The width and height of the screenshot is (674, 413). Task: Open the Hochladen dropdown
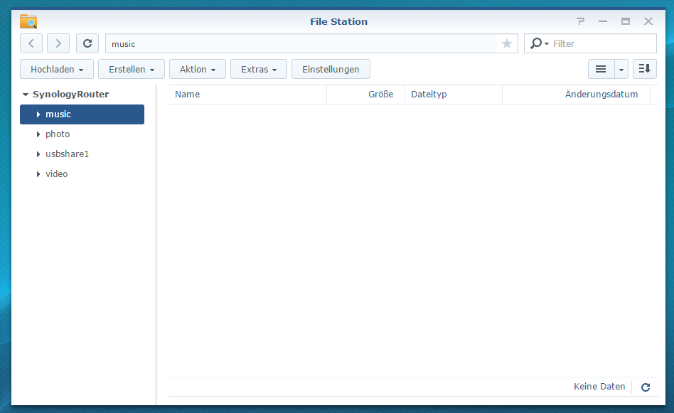coord(57,69)
